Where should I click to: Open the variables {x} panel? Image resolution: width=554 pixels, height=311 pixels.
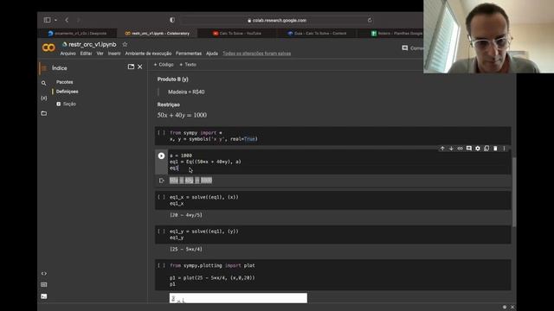pyautogui.click(x=44, y=98)
